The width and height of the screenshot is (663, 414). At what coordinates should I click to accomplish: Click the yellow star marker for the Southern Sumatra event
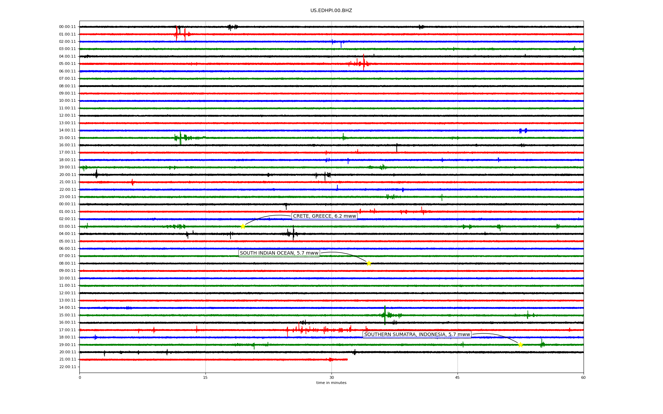(x=520, y=345)
